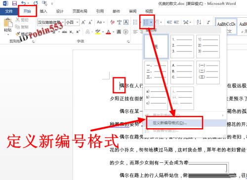The height and width of the screenshot is (180, 247).
Task: Show or hide paragraph marks
Action: click(208, 22)
